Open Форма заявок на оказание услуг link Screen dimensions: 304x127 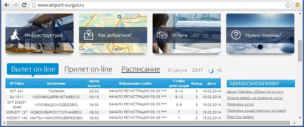[x=255, y=98]
